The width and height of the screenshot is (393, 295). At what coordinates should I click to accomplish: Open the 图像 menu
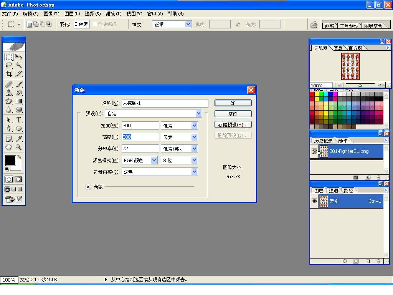[51, 14]
